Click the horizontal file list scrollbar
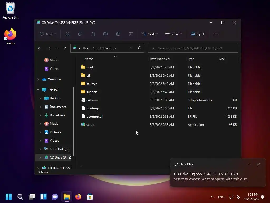 [x=125, y=167]
